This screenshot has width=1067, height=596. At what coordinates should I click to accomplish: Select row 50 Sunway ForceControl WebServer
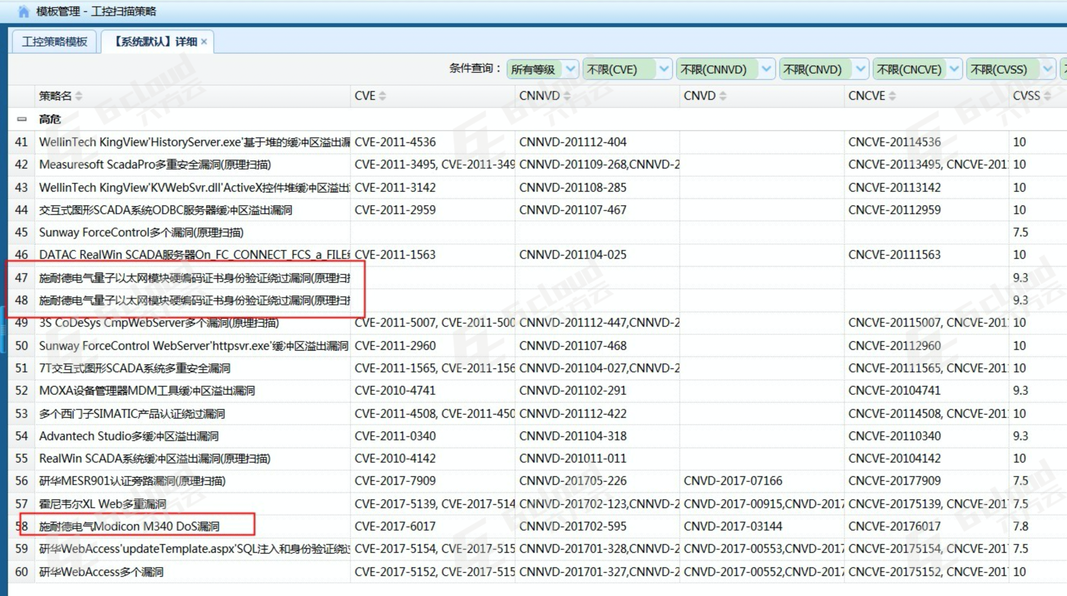(537, 346)
